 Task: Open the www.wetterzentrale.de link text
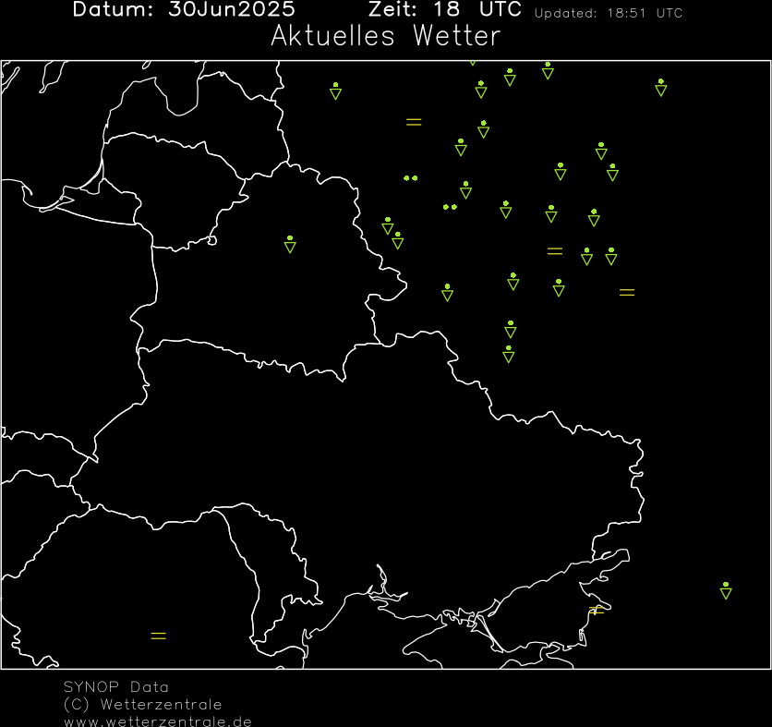click(158, 721)
